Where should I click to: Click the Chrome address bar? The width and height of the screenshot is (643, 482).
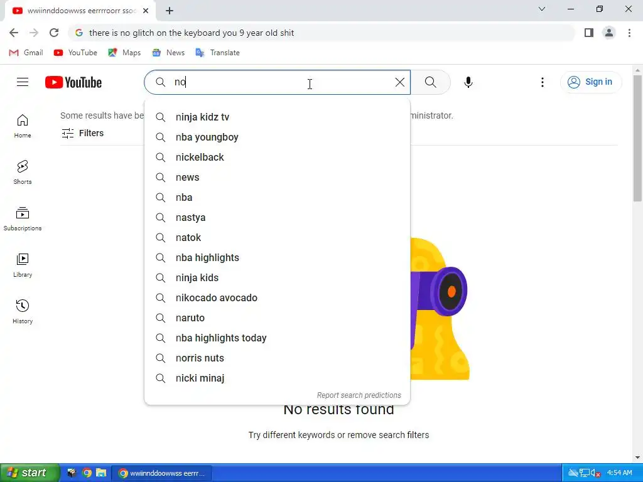tap(322, 33)
